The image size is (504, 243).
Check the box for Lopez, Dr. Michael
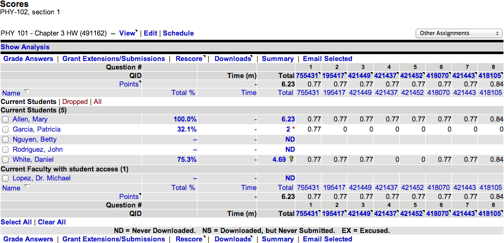click(5, 178)
